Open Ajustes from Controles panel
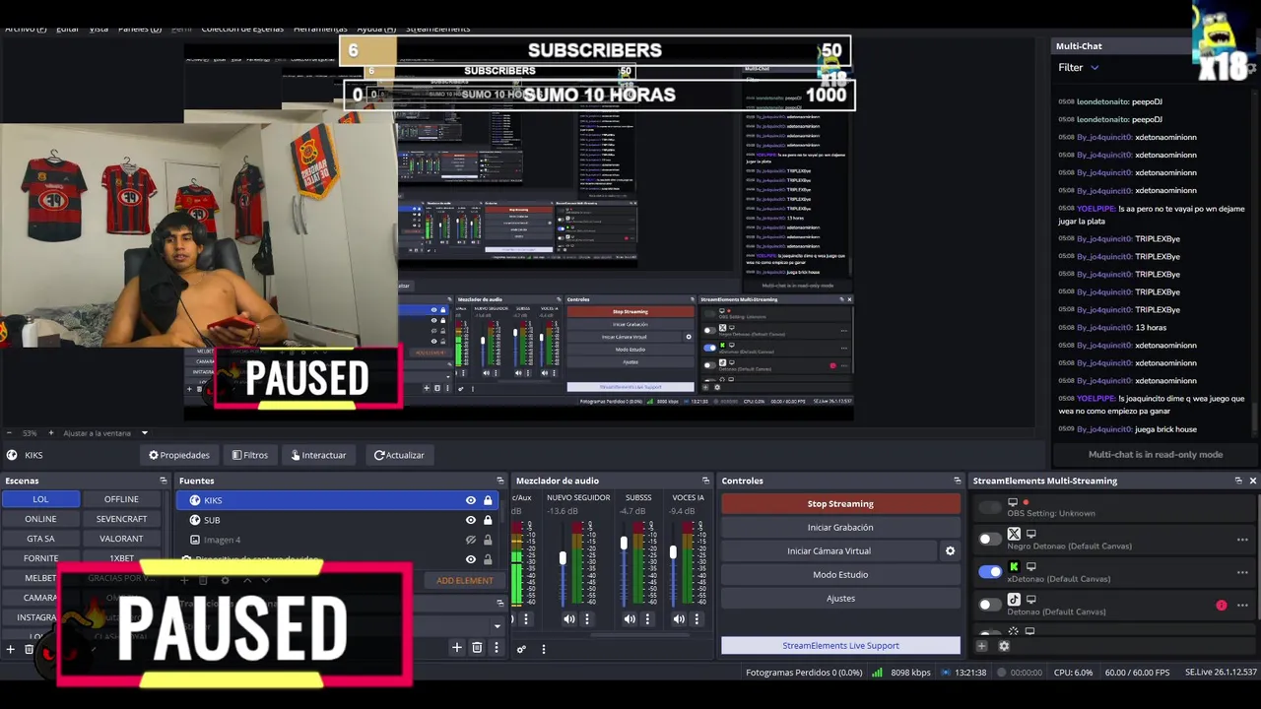Image resolution: width=1261 pixels, height=709 pixels. (x=840, y=599)
